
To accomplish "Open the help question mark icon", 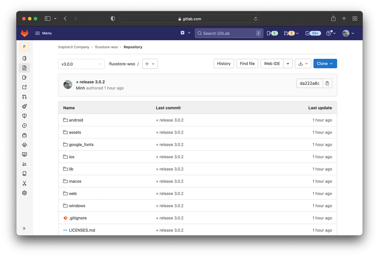I will (x=329, y=33).
